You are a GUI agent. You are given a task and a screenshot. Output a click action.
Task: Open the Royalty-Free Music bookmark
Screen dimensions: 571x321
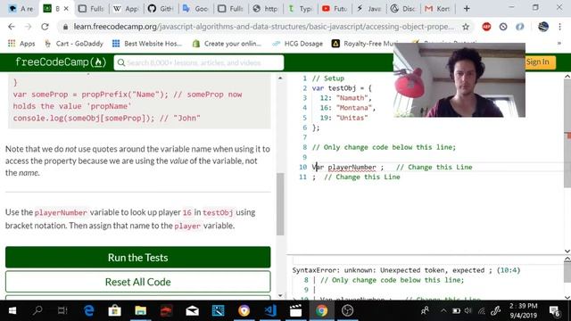coord(365,44)
